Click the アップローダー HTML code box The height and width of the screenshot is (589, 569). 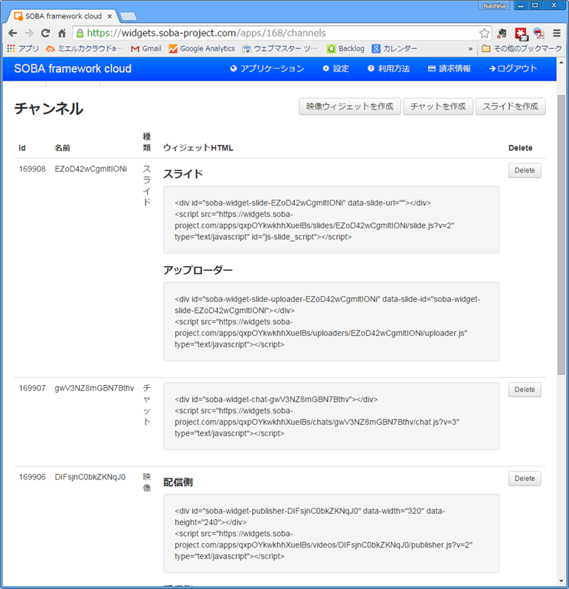click(x=331, y=322)
